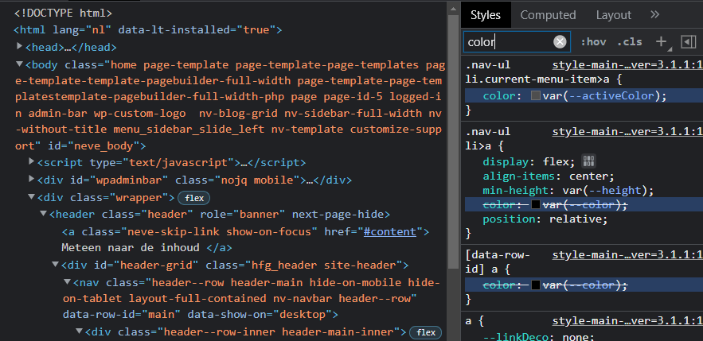Collapse the nav header--row element

67,282
